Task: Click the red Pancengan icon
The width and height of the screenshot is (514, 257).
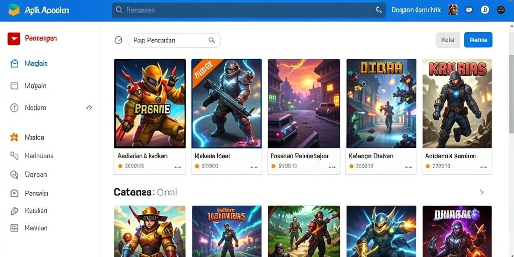Action: (14, 39)
